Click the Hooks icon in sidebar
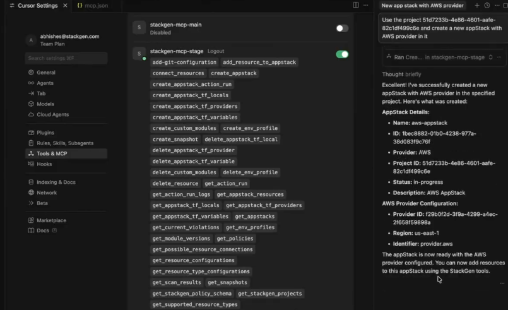The height and width of the screenshot is (310, 508). (31, 164)
